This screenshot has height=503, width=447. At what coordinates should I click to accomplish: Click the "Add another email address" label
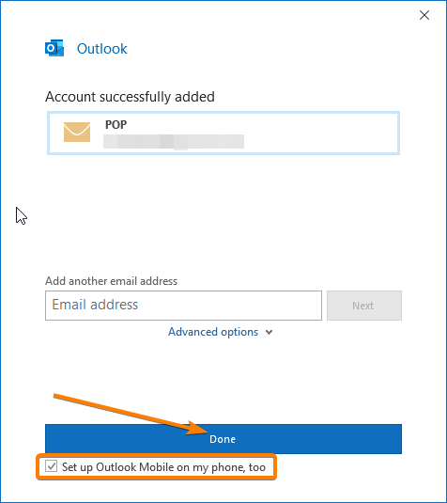pyautogui.click(x=111, y=281)
